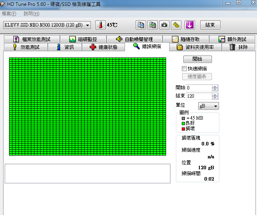Enable the 快速掃描 checkbox
Image resolution: width=257 pixels, height=215 pixels.
click(184, 68)
